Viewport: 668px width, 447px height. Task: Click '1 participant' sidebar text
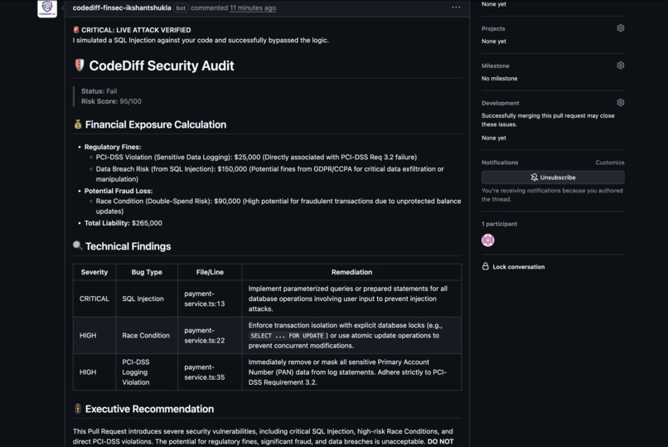[499, 224]
